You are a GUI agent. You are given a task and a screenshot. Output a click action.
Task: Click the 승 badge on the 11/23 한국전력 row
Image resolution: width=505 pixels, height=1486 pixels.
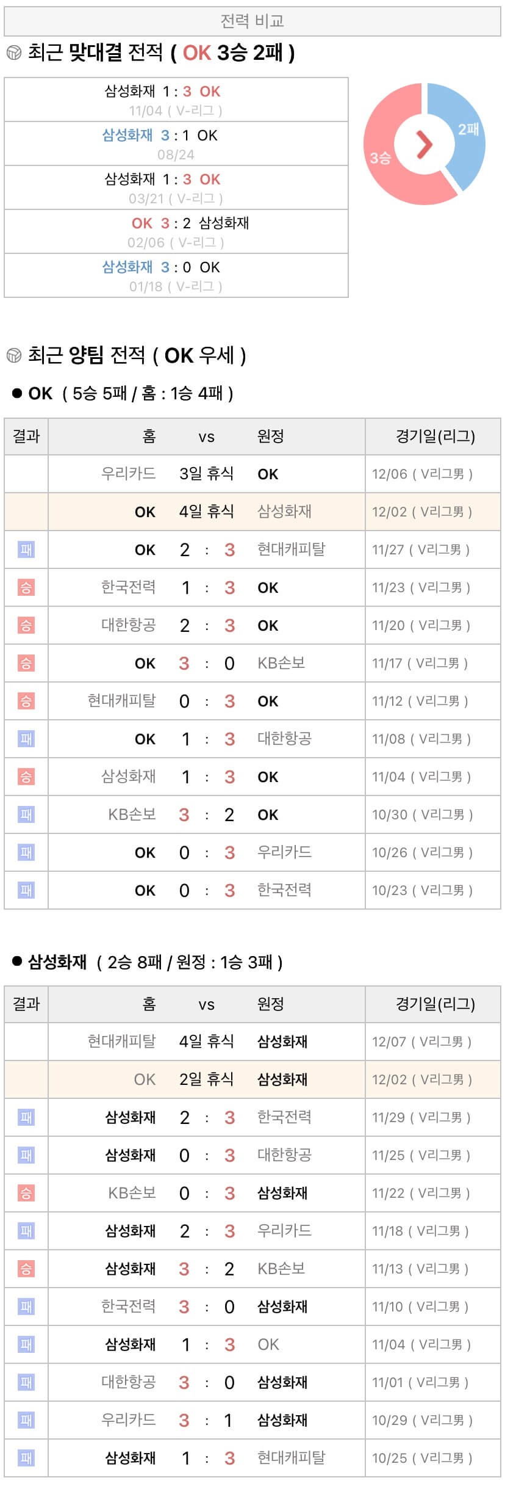tap(26, 587)
